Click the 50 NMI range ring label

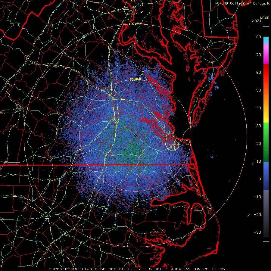pos(135,79)
